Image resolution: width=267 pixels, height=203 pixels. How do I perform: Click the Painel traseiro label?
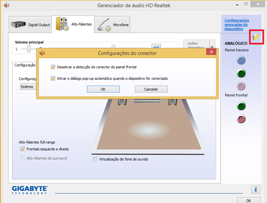point(237,50)
